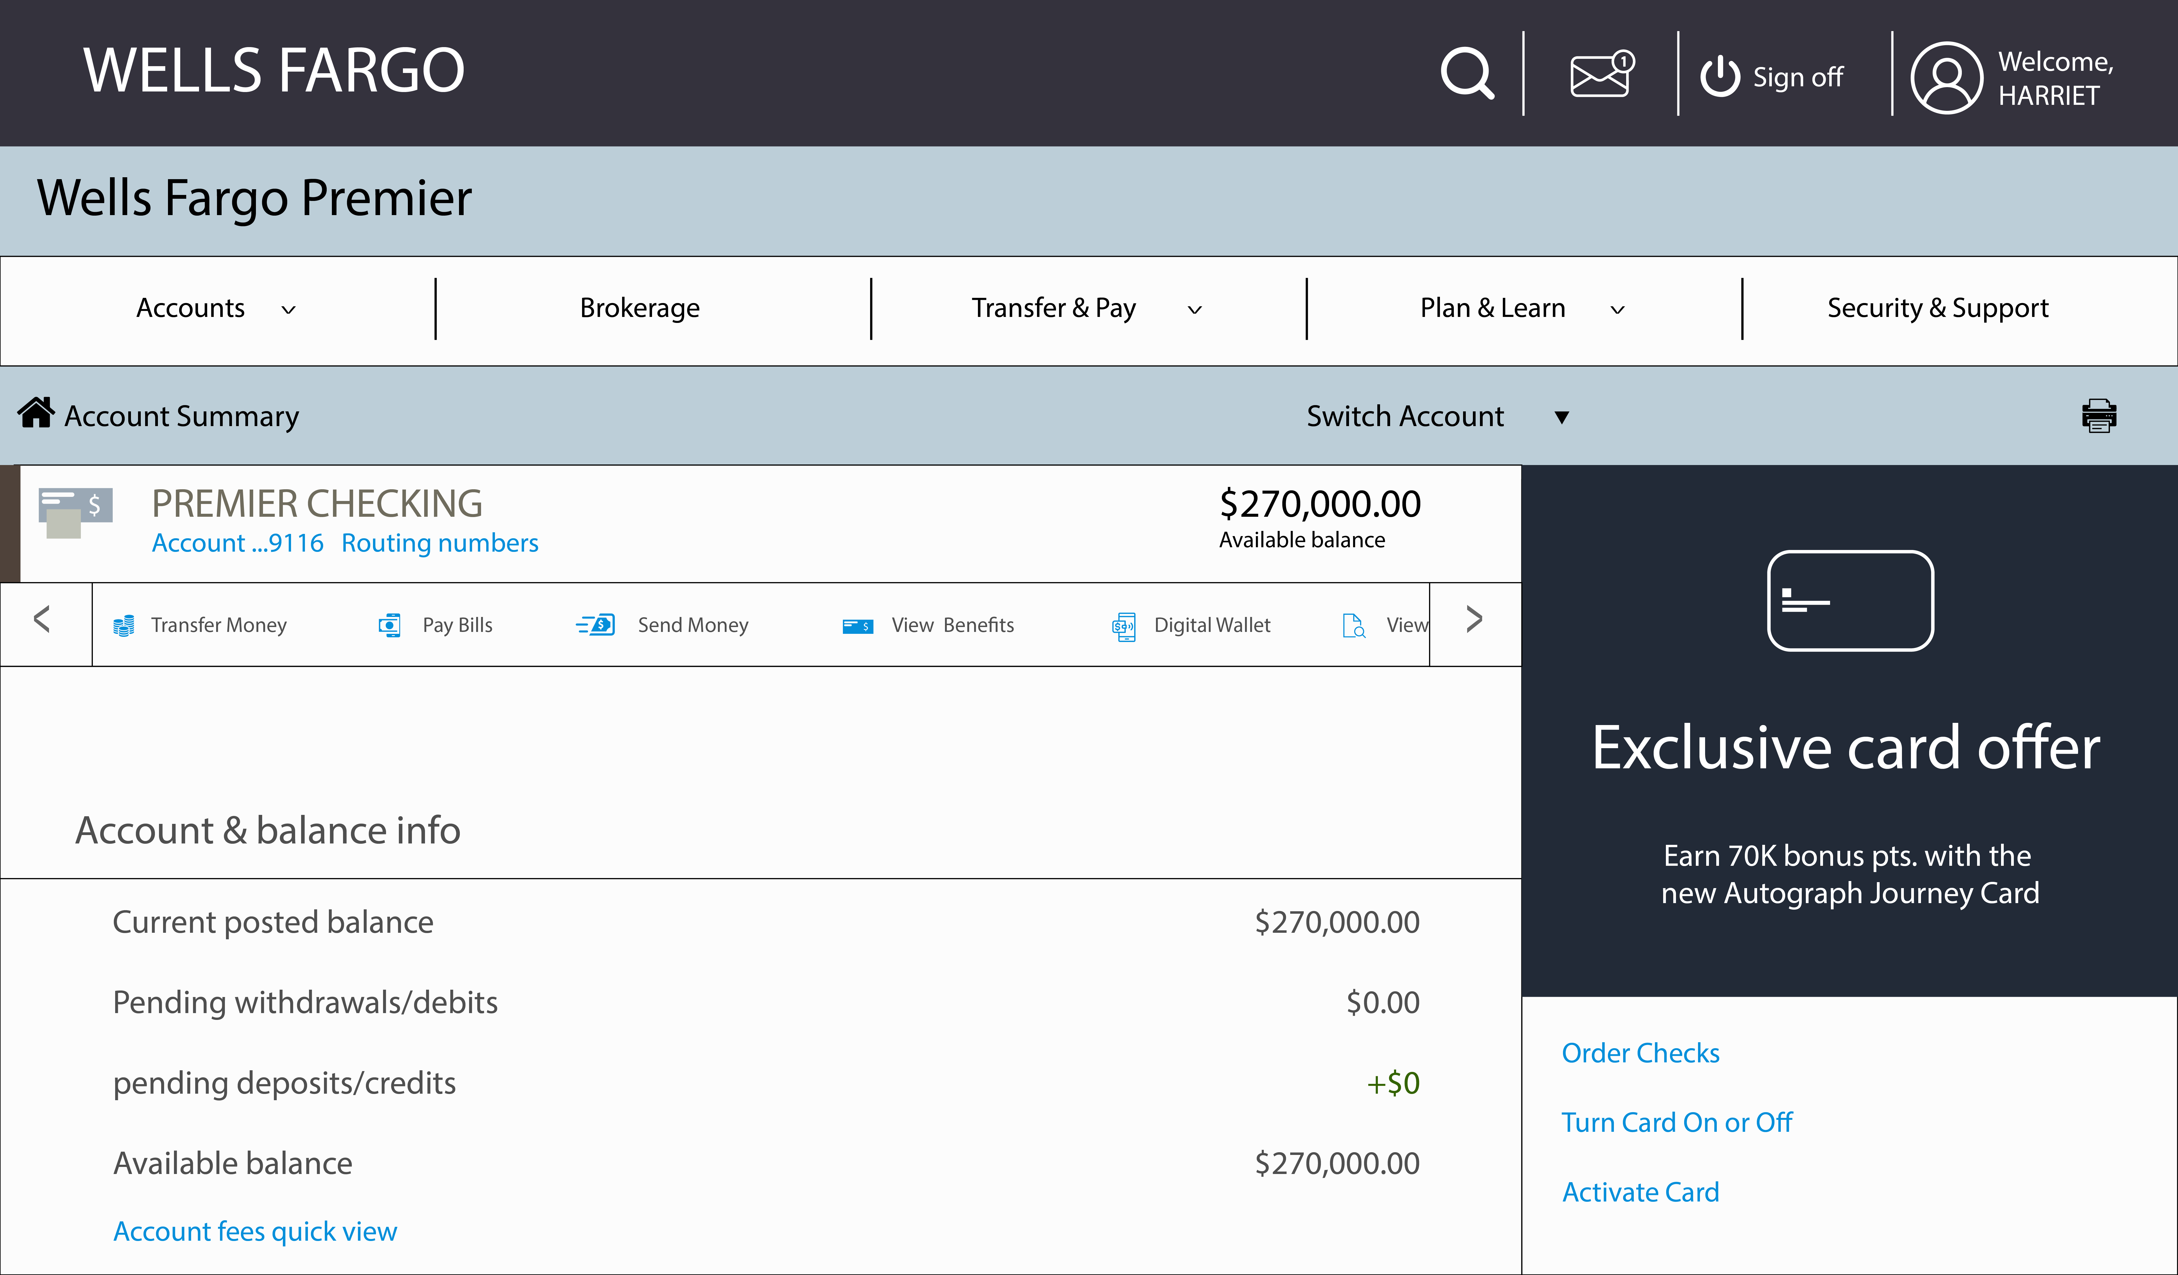Expand the Plan & Learn chevron
The width and height of the screenshot is (2178, 1275).
tap(1617, 310)
